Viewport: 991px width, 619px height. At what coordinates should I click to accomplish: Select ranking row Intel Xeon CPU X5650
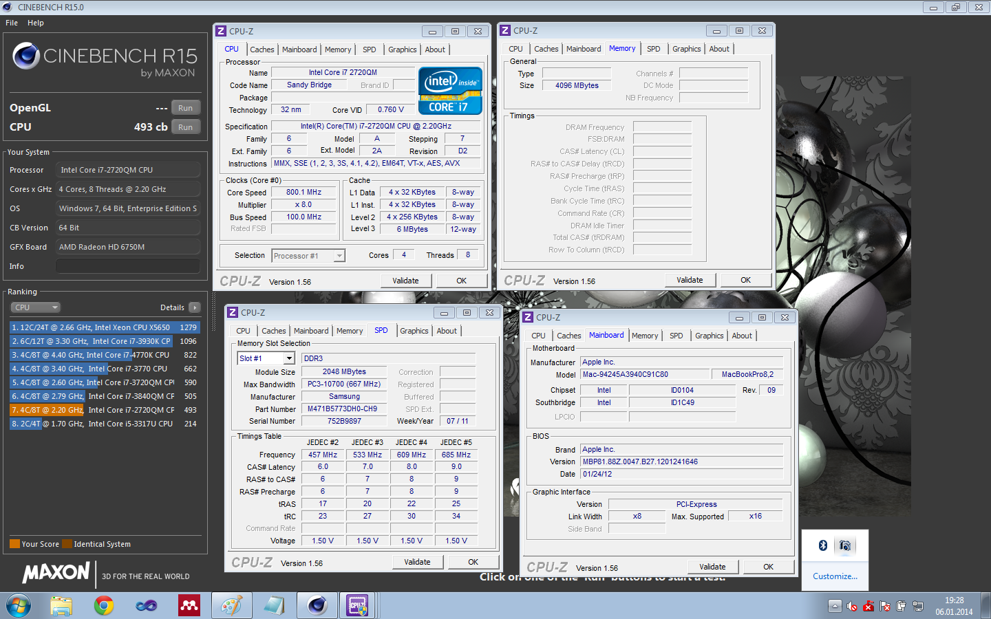105,327
